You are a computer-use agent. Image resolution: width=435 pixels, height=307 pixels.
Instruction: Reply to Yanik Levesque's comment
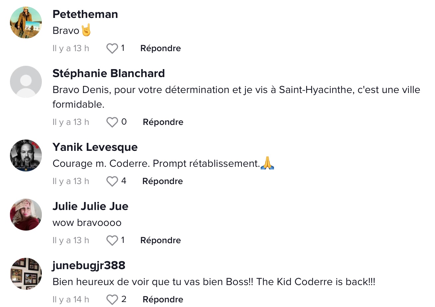click(x=163, y=181)
